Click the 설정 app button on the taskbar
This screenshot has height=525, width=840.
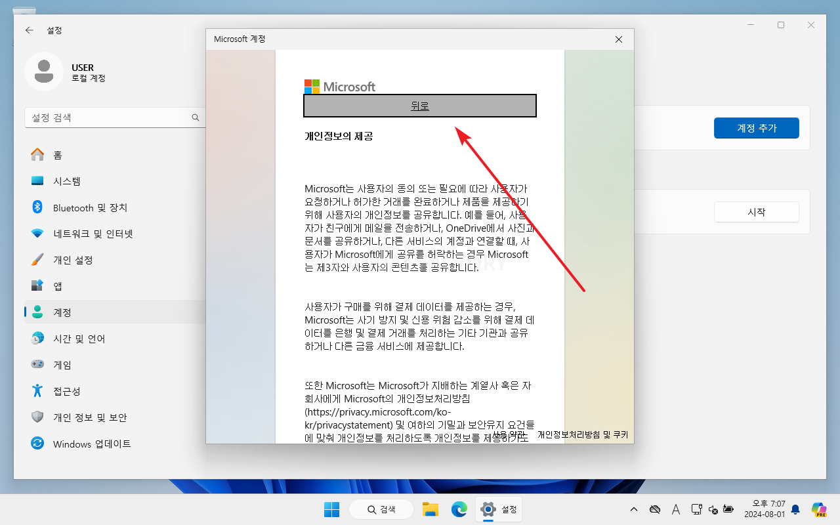coord(499,509)
